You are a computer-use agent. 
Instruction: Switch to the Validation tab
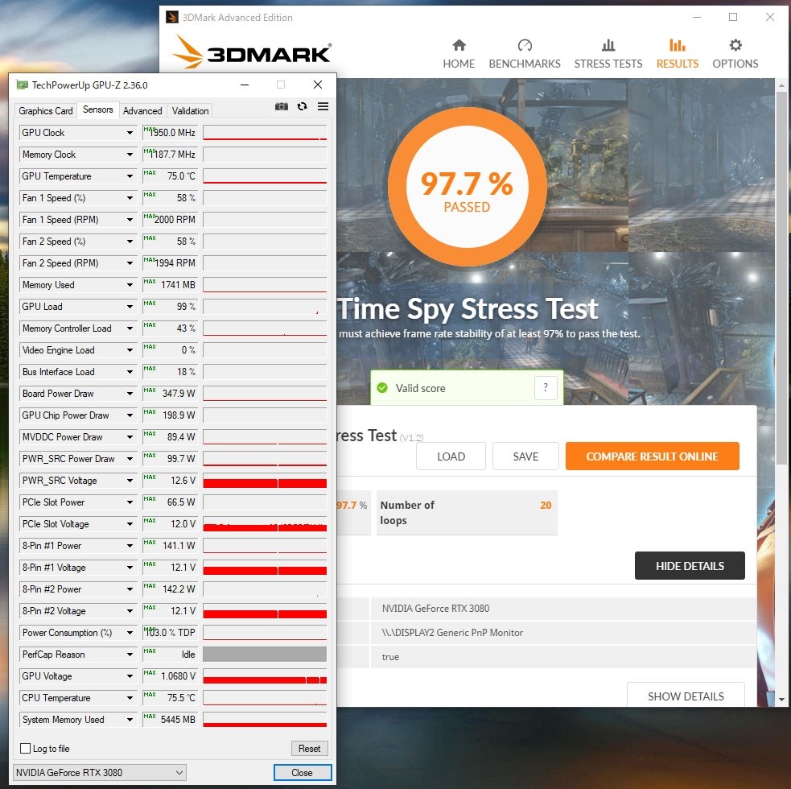190,110
